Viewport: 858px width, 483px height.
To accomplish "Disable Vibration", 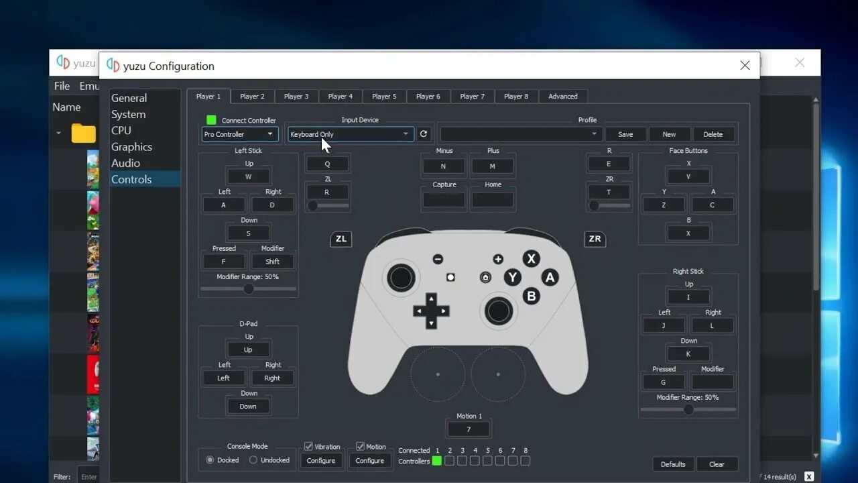I will click(306, 446).
